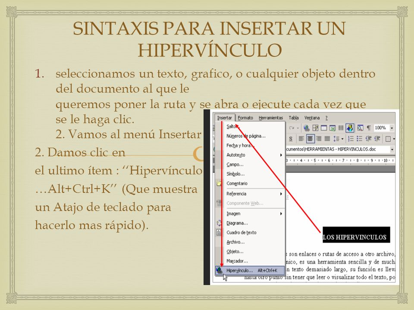Open the border style dropdown arrow
The image size is (414, 310).
click(394, 139)
